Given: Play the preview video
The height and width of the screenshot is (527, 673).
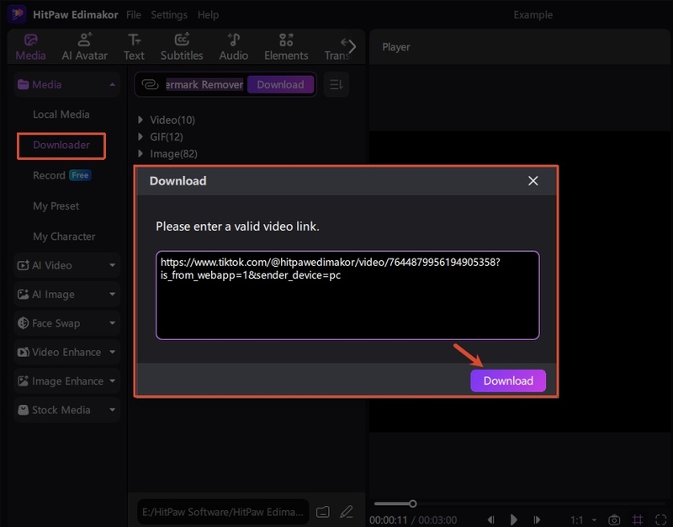Looking at the screenshot, I should [513, 519].
